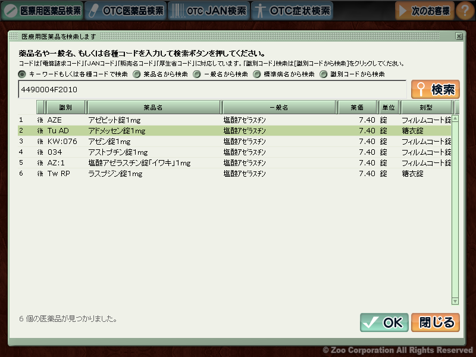Click the 閉じる close button

click(436, 322)
